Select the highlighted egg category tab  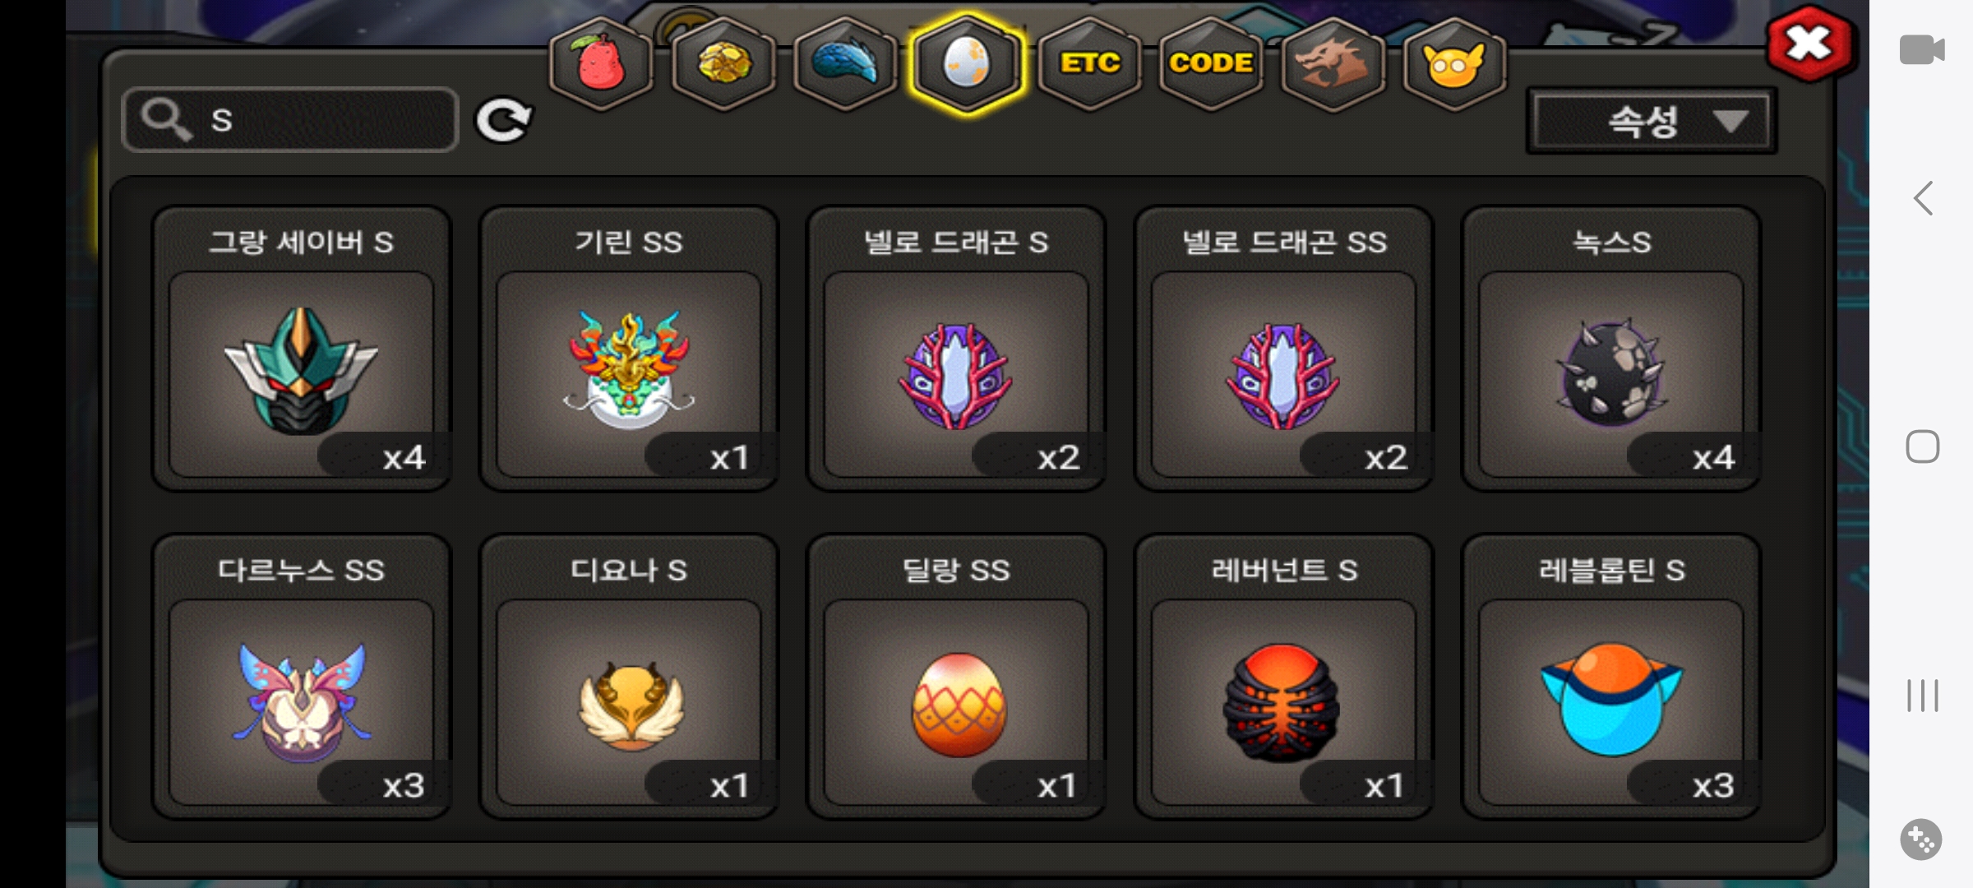coord(967,64)
